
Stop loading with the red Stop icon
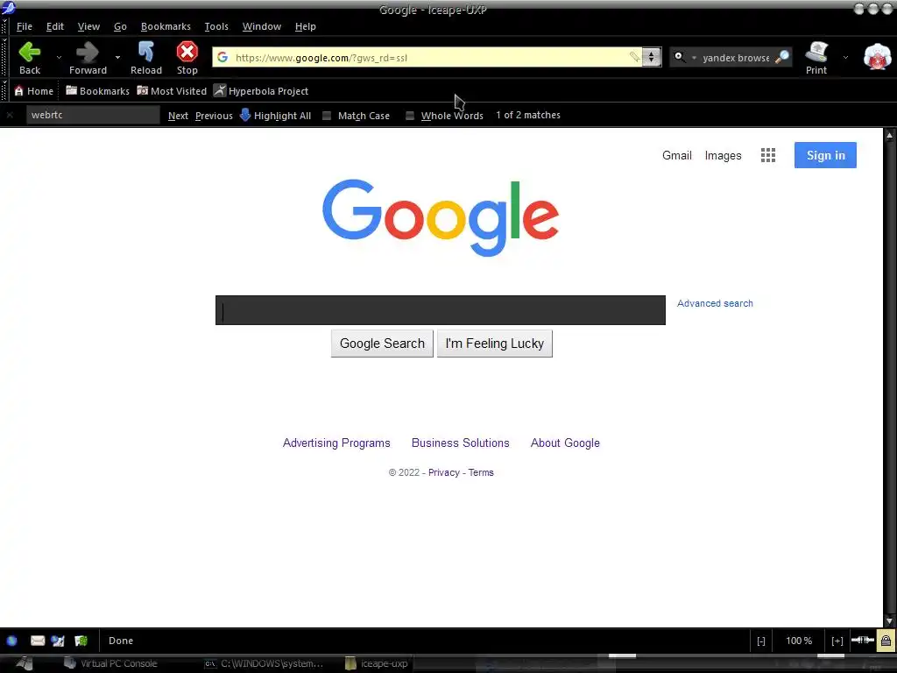click(x=187, y=58)
